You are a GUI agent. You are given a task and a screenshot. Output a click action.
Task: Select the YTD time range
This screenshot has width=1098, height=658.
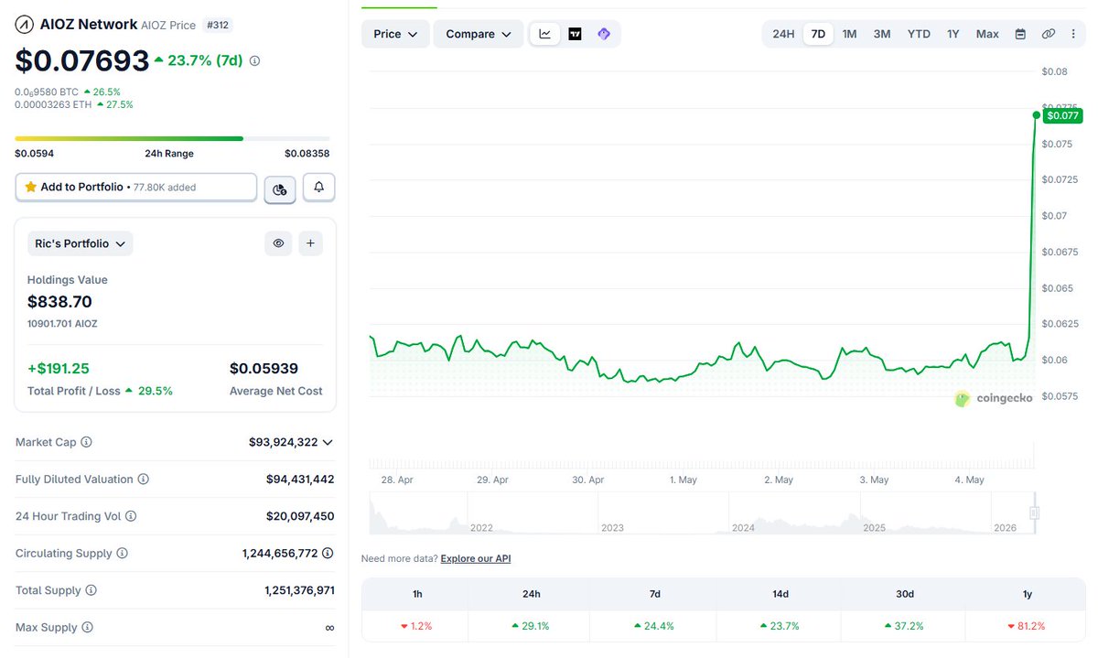tap(919, 34)
